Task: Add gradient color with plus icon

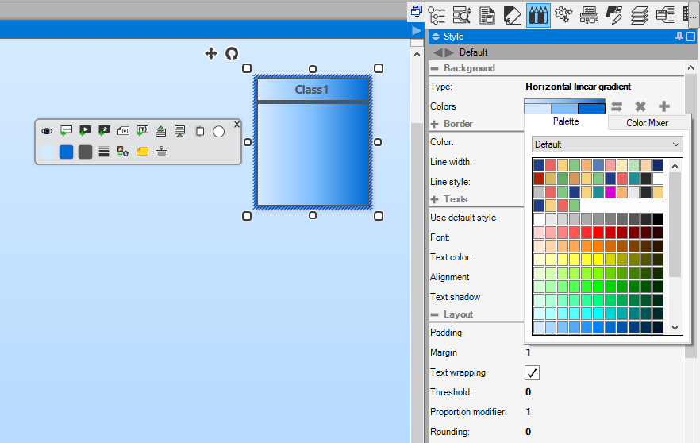Action: pyautogui.click(x=663, y=106)
